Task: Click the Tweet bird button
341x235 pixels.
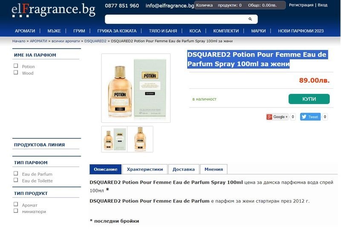Action: coord(310,117)
